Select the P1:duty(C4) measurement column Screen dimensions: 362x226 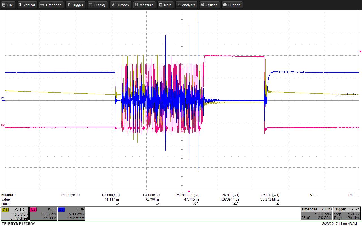point(70,195)
